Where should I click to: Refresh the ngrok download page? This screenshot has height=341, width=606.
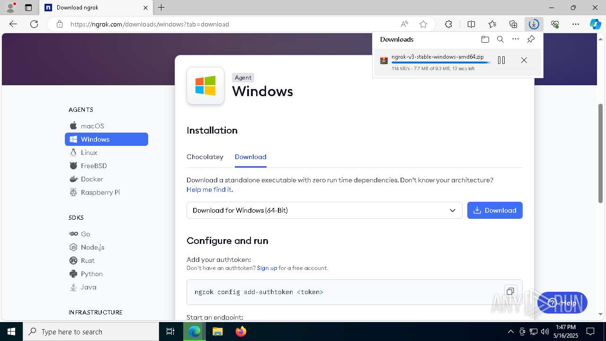pyautogui.click(x=34, y=24)
